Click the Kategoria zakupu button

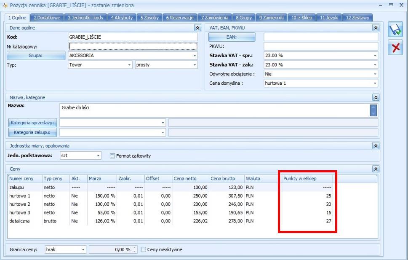pos(32,132)
